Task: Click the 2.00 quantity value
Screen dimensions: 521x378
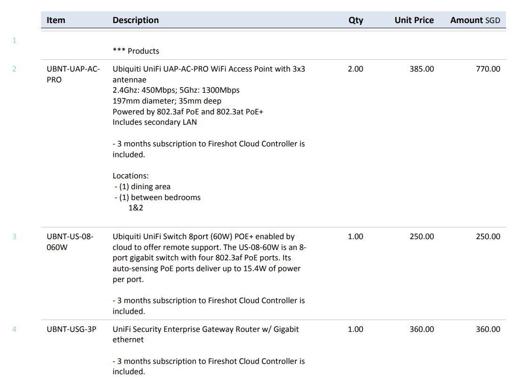Action: click(355, 69)
